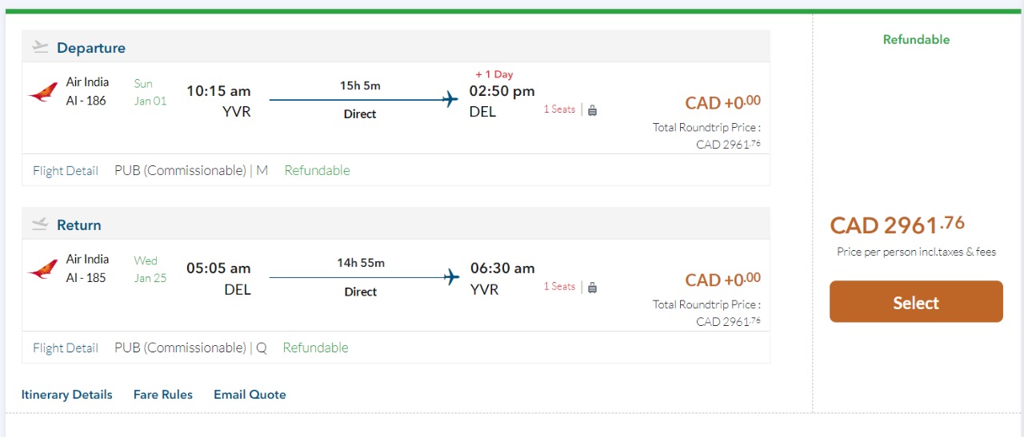
Task: Click the plane icon beside Return heading
Action: [x=40, y=224]
